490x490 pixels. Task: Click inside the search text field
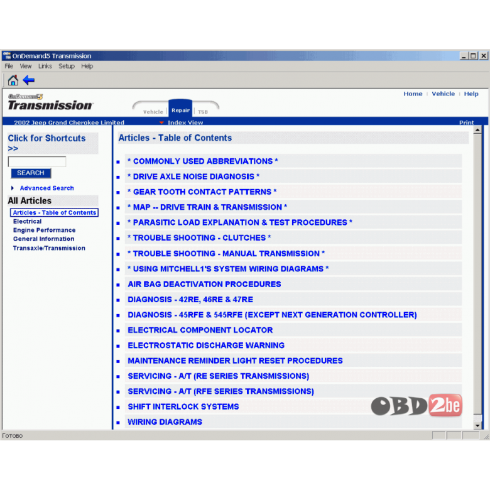coord(37,161)
